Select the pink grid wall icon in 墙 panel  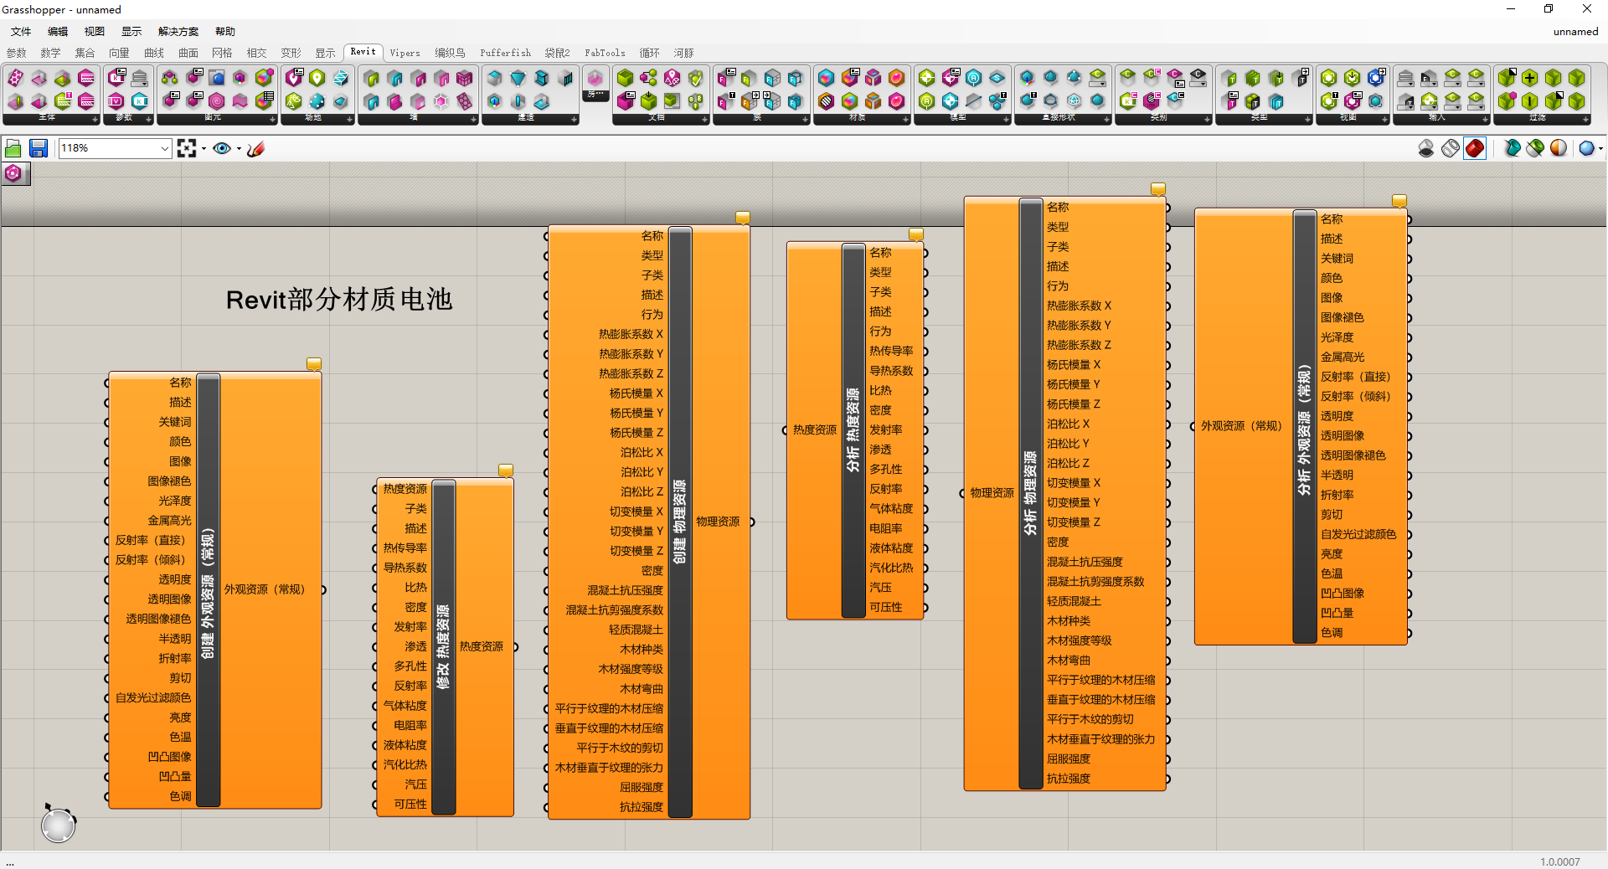point(465,78)
